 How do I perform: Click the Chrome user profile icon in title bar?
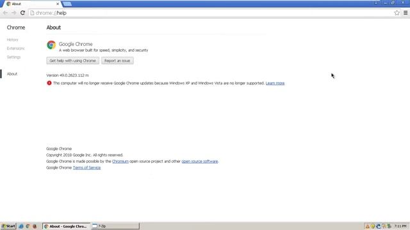(x=376, y=3)
